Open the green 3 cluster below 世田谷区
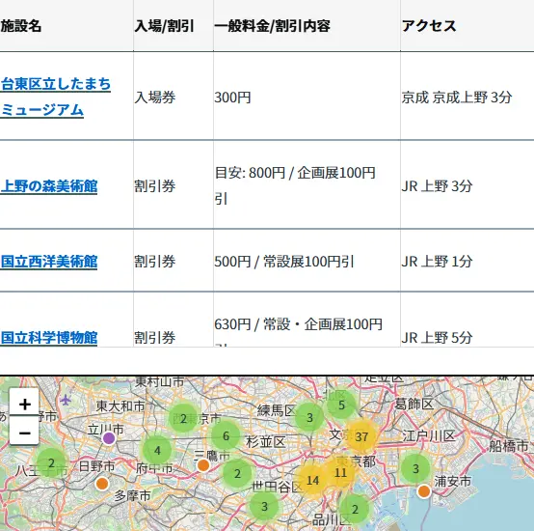534x531 pixels. [x=264, y=507]
